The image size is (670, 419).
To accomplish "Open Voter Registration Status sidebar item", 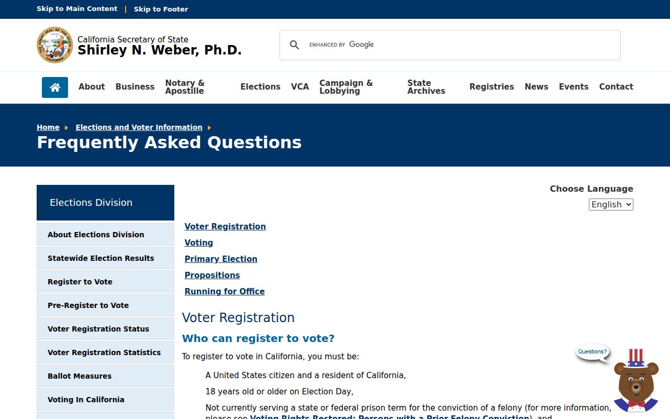I will (x=105, y=329).
